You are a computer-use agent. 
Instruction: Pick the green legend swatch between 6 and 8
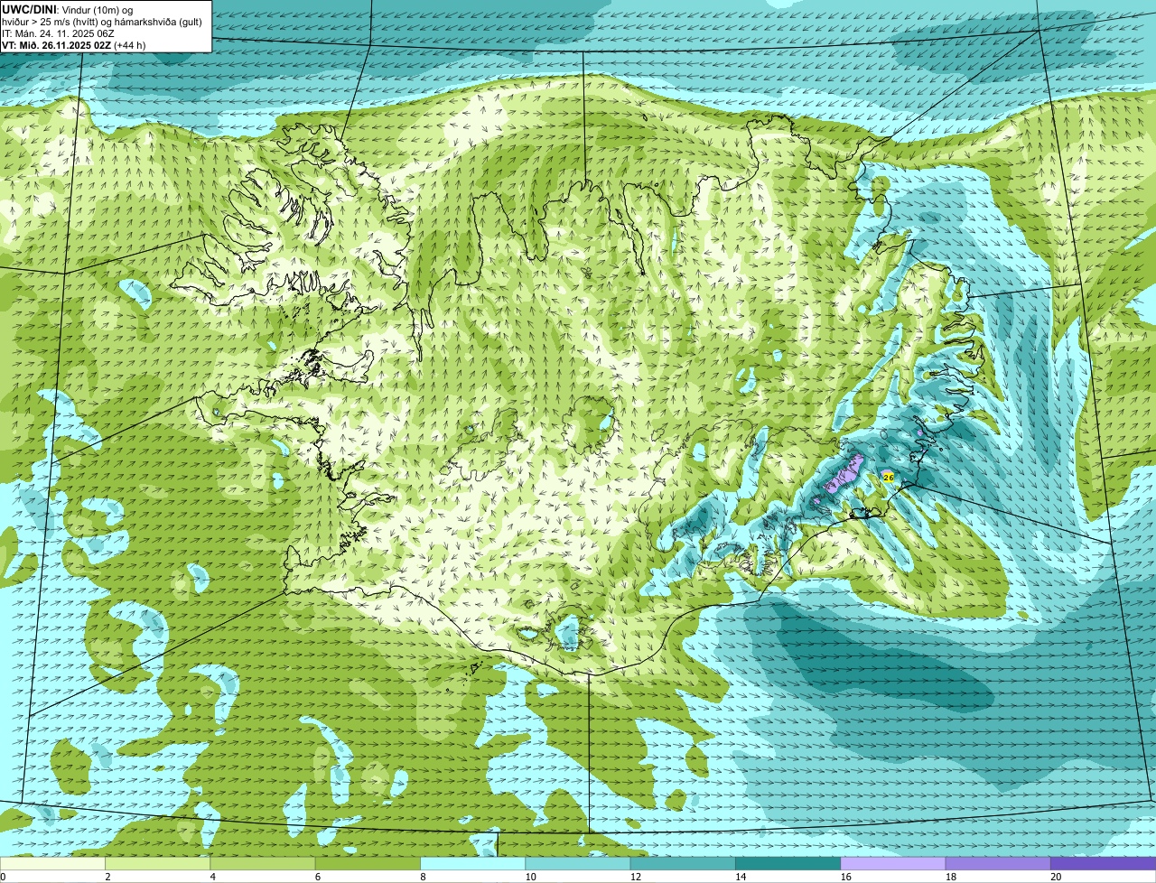pos(368,863)
